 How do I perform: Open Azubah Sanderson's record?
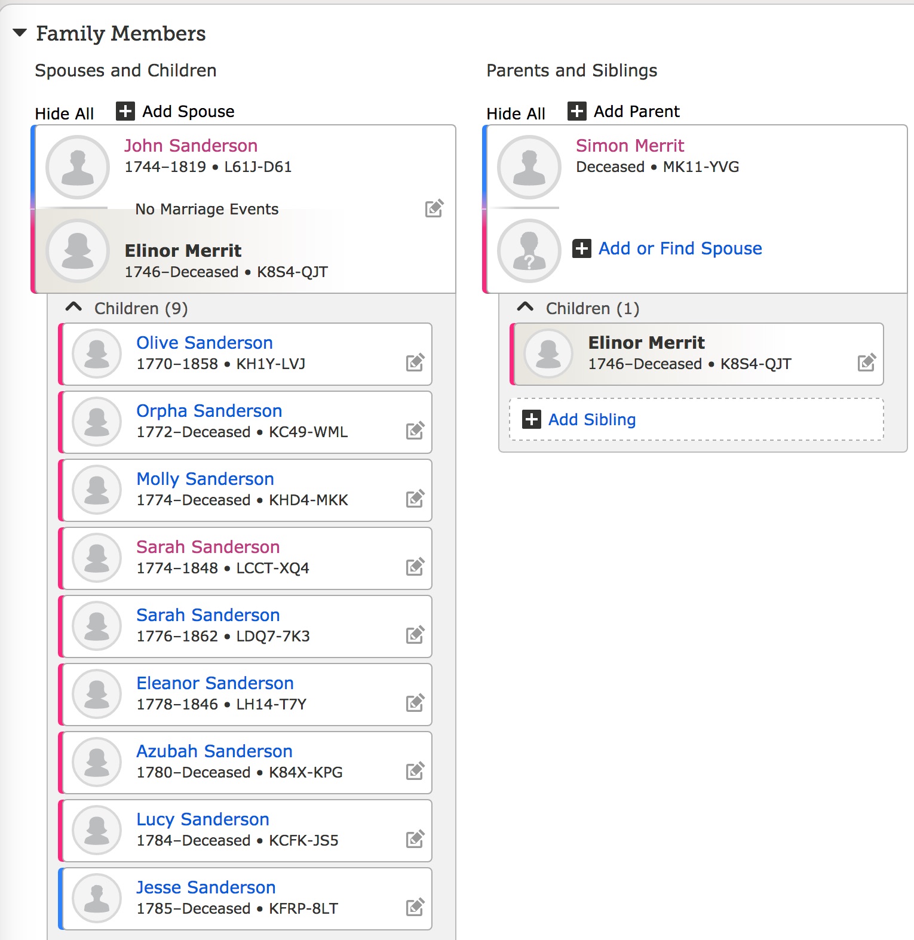click(x=214, y=751)
